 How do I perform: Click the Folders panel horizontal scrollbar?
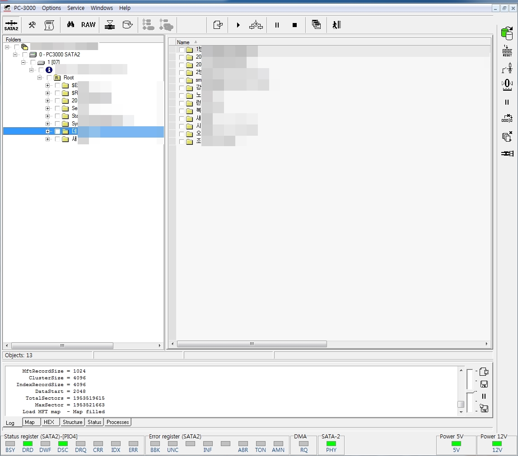coord(62,345)
